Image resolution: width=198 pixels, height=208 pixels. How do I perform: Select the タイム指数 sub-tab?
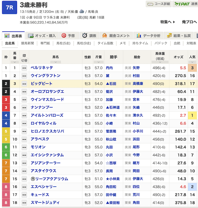point(105,43)
